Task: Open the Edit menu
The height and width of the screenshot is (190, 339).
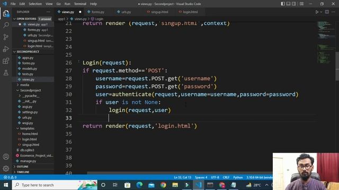Action: [x=22, y=4]
